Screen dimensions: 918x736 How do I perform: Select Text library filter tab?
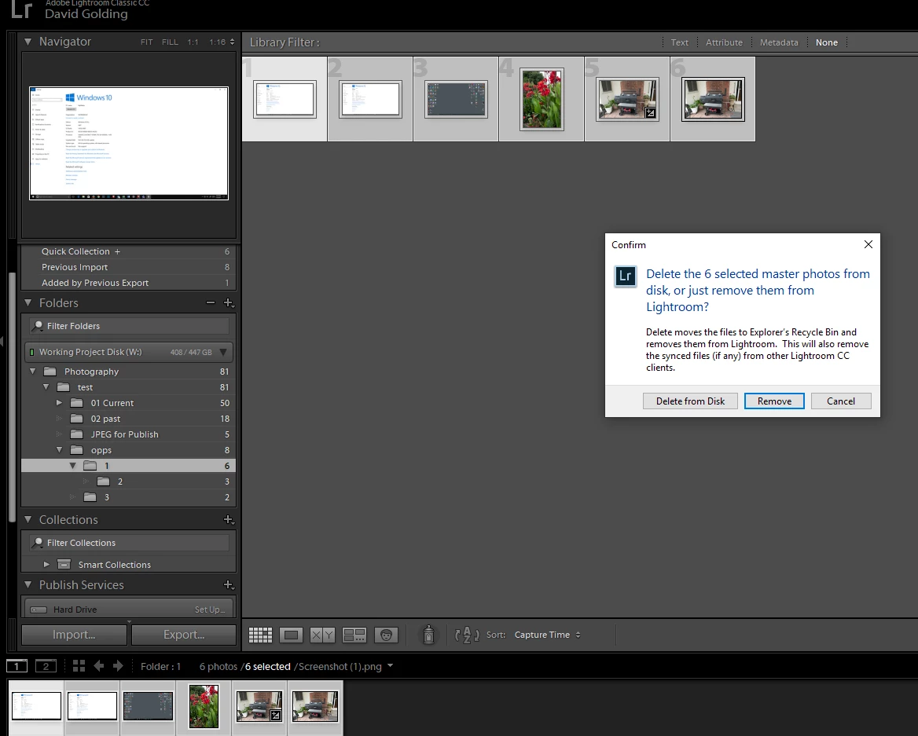679,42
